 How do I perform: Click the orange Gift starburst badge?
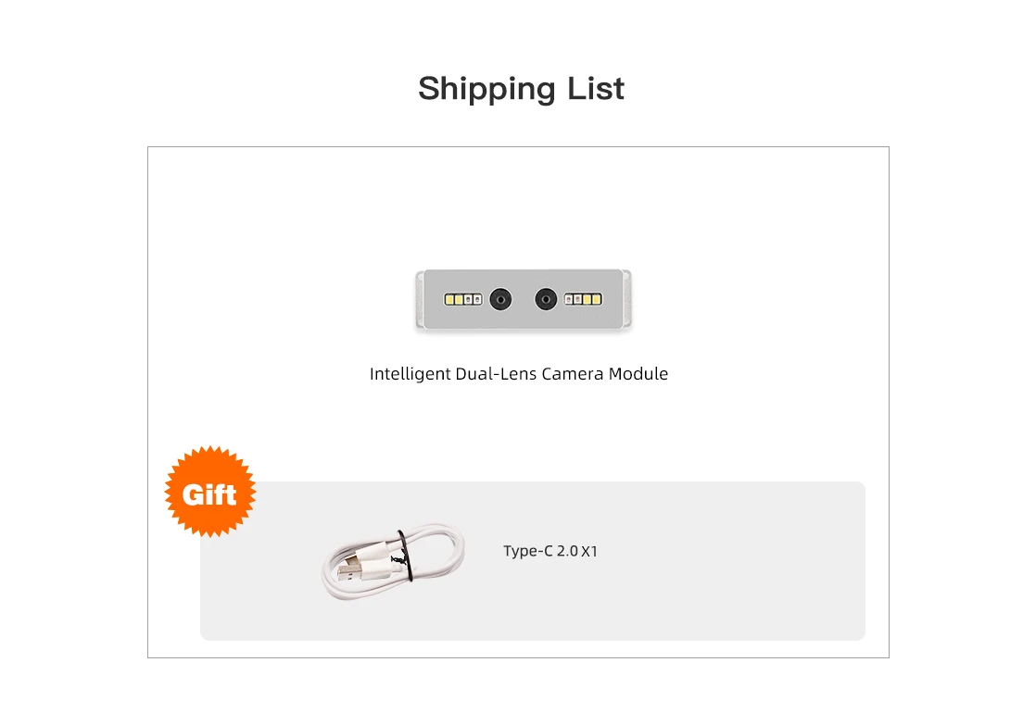pos(209,494)
